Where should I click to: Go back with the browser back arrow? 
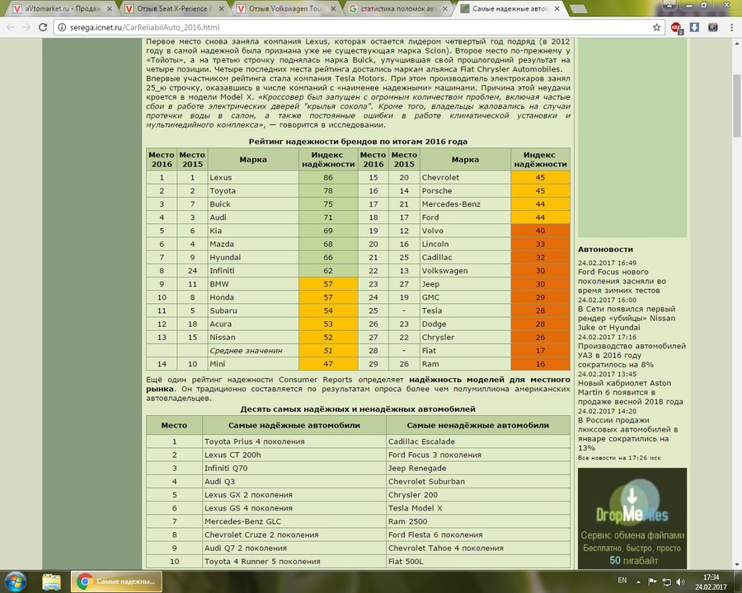point(11,27)
